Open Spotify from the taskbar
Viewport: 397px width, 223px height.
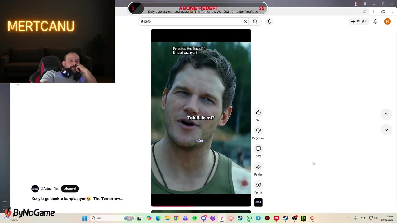coord(194,218)
